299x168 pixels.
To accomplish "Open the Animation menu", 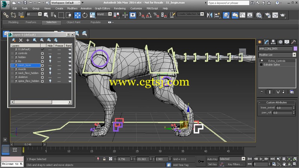I will [x=86, y=8].
